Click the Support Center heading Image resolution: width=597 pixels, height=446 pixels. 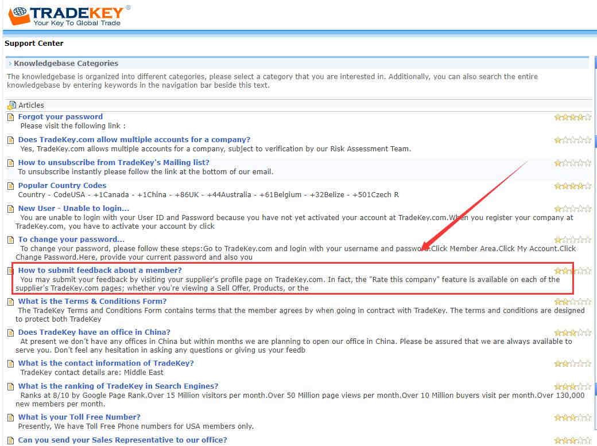click(x=34, y=44)
